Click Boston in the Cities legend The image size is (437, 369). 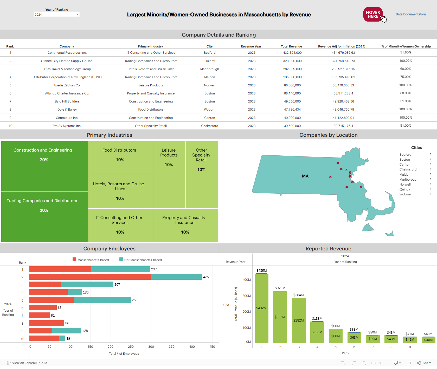pyautogui.click(x=404, y=160)
